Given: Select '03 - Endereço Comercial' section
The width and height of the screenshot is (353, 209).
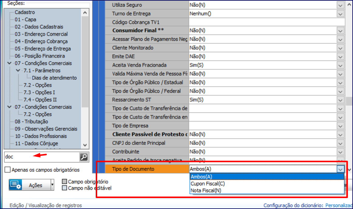Looking at the screenshot, I should [x=41, y=34].
